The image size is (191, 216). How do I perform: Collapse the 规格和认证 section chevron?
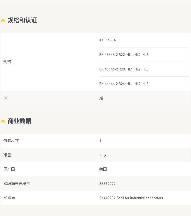click(3, 21)
